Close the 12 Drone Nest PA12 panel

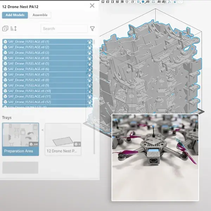(x=92, y=6)
